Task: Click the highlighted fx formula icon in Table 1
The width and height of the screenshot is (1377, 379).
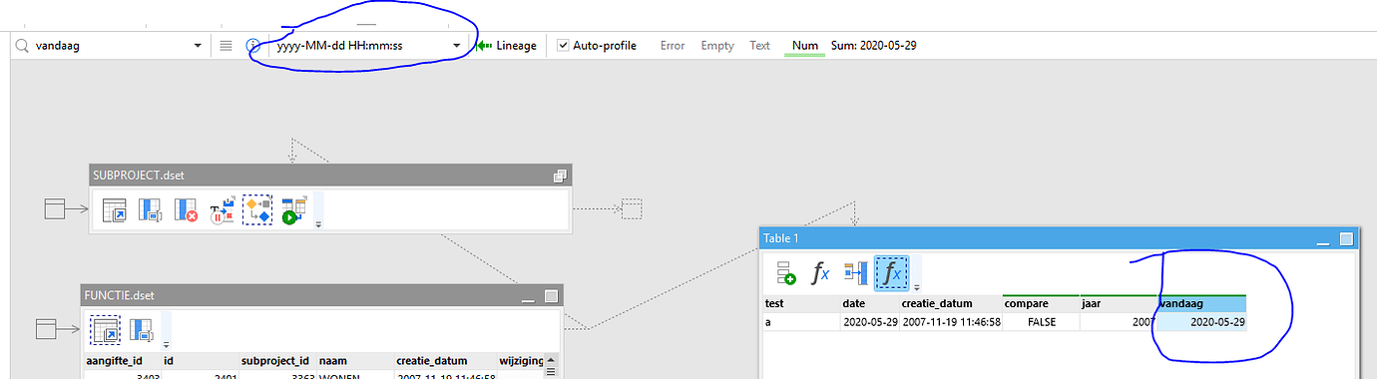Action: pos(891,272)
